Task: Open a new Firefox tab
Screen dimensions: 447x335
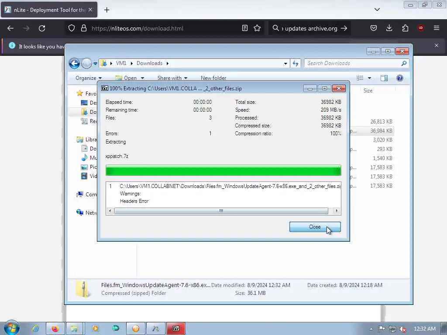Action: [x=107, y=10]
